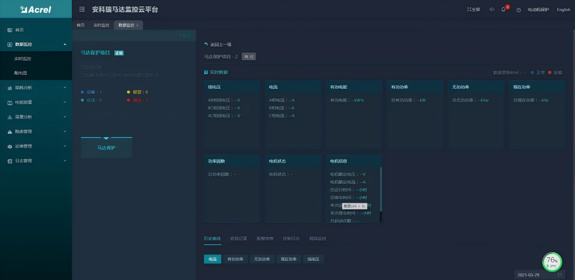
Task: Switch to the 报警信息 tab
Action: pyautogui.click(x=265, y=239)
